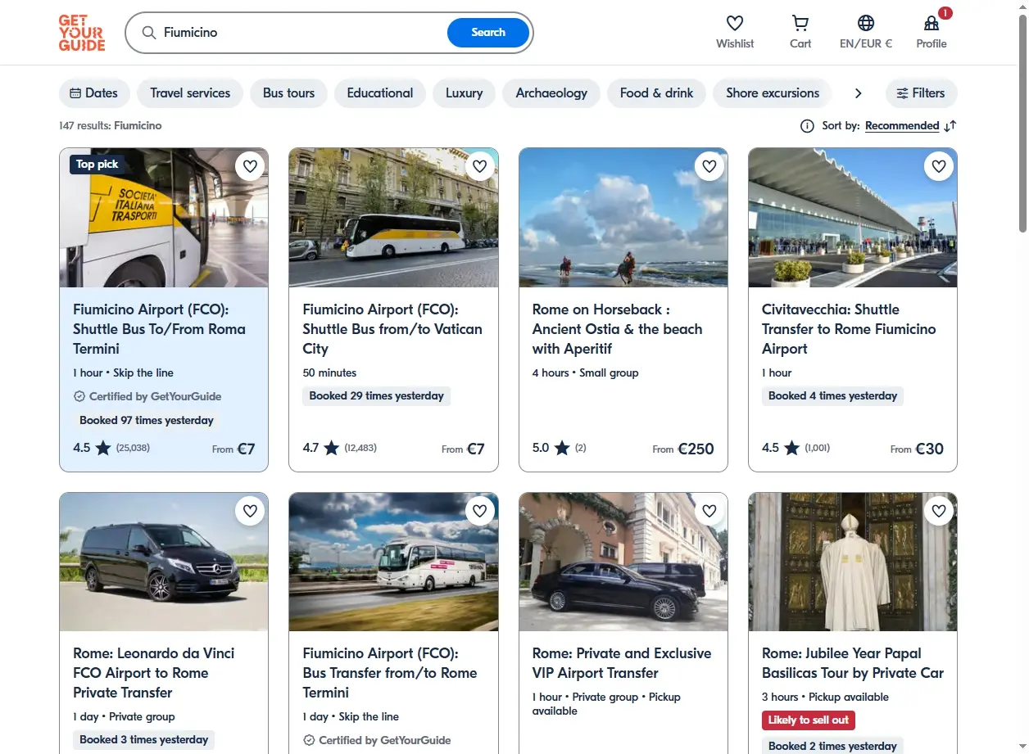
Task: Favorite the Jubilee Papal Basilicas tour
Action: pyautogui.click(x=939, y=511)
